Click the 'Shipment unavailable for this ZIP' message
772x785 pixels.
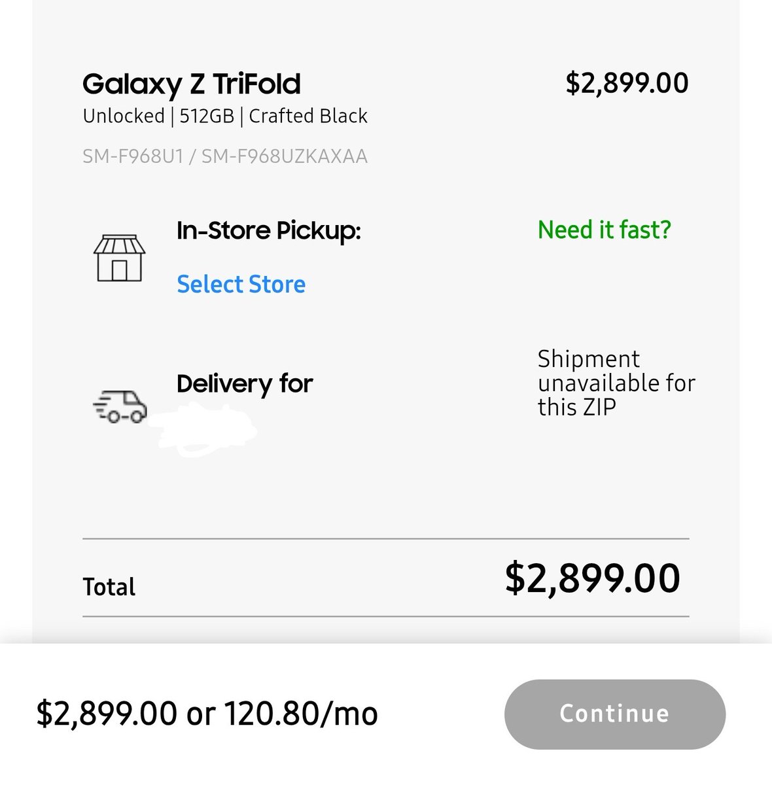click(x=615, y=383)
